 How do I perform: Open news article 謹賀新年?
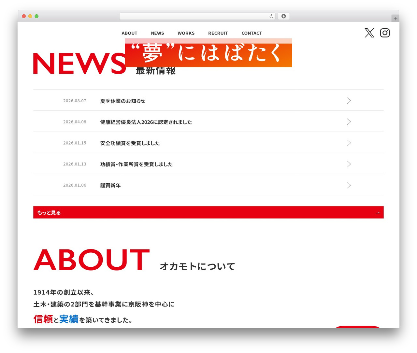pyautogui.click(x=208, y=185)
